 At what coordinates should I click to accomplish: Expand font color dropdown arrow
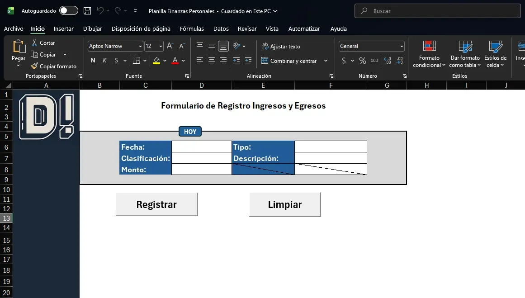(184, 61)
